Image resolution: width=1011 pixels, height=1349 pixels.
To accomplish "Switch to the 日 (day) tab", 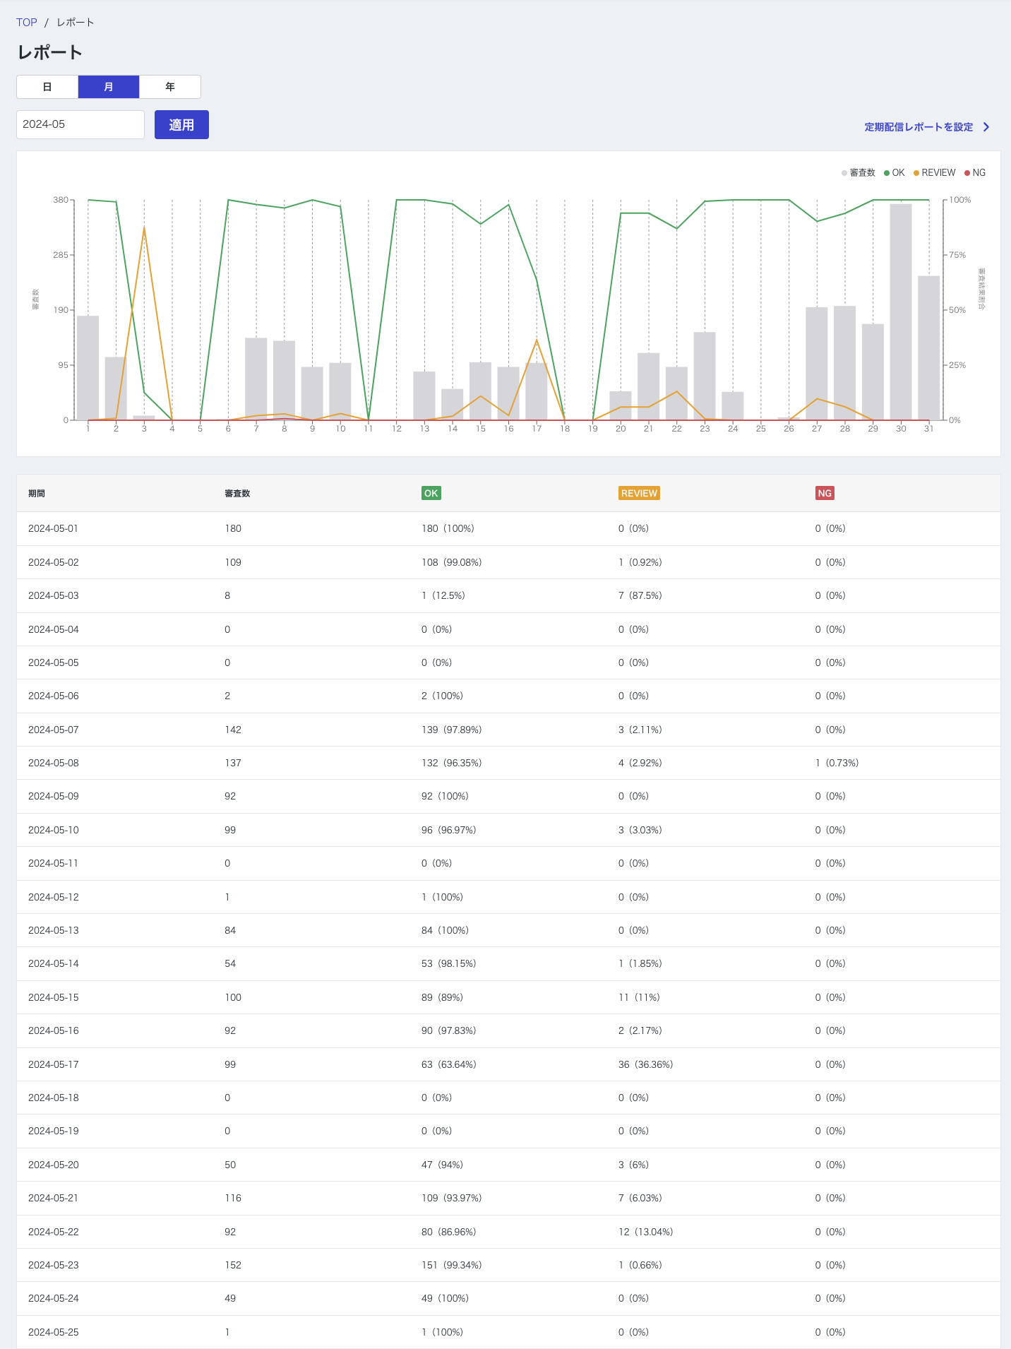I will 47,87.
